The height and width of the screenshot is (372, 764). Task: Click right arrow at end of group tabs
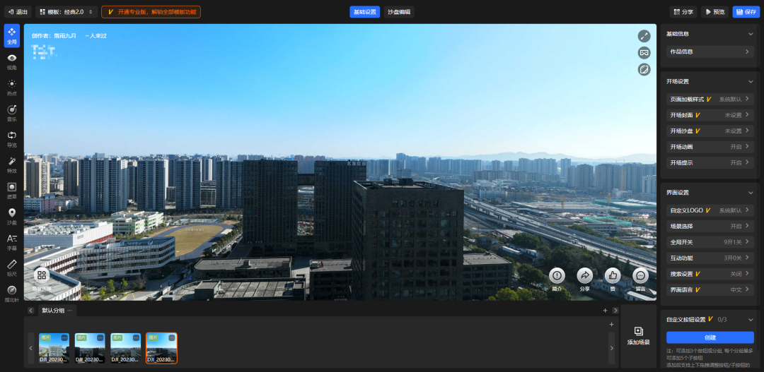[x=615, y=311]
